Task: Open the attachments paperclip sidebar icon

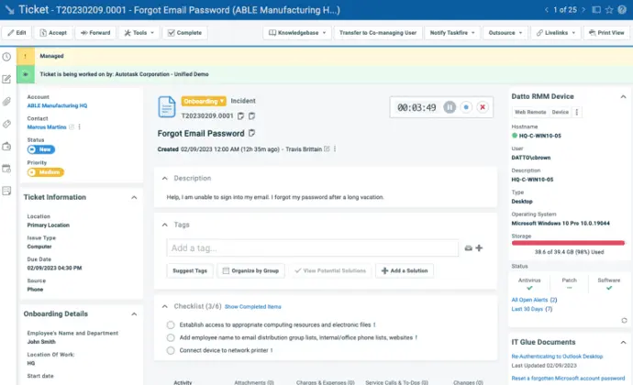Action: 6,102
